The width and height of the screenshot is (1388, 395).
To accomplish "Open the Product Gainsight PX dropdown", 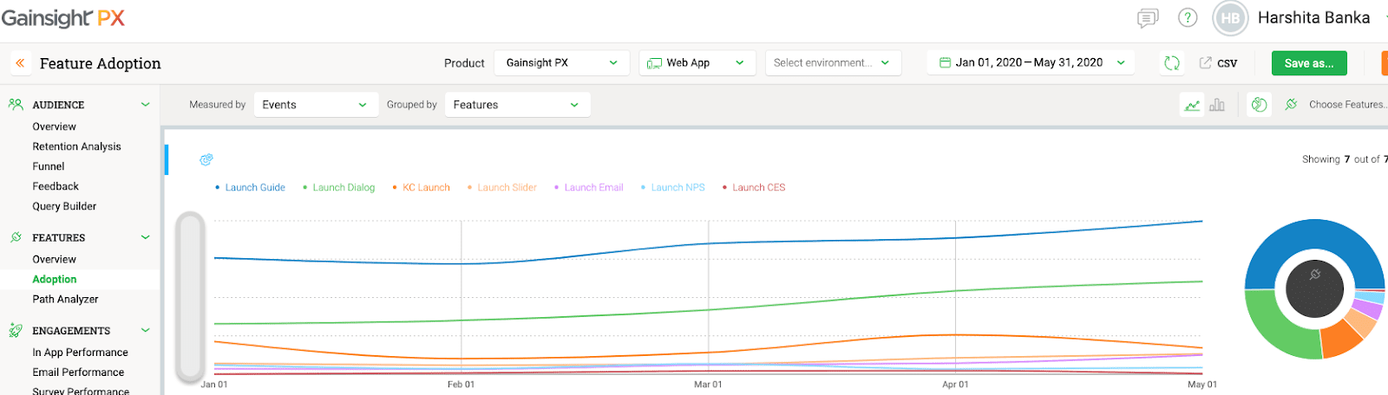I will click(560, 63).
